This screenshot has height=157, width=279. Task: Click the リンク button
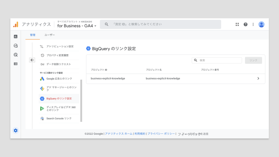[x=253, y=60]
